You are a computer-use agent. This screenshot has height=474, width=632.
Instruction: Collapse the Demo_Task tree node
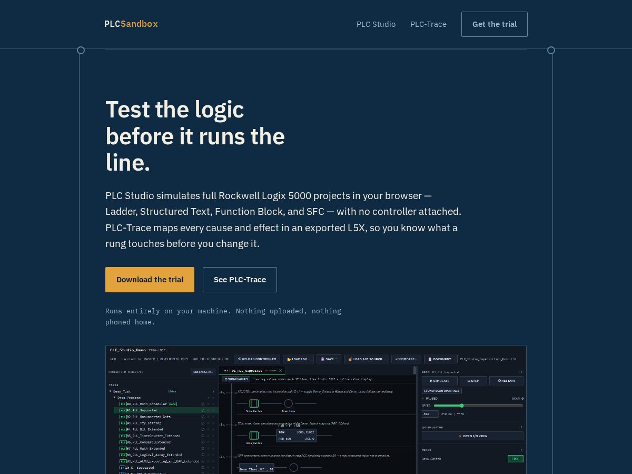111,391
